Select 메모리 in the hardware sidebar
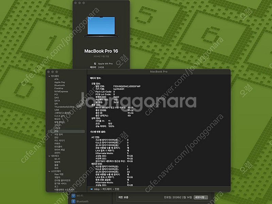The width and height of the screenshot is (272, 204). [x=57, y=119]
